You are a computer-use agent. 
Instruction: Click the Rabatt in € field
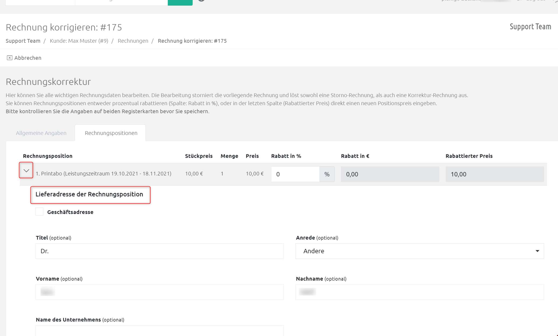[390, 174]
